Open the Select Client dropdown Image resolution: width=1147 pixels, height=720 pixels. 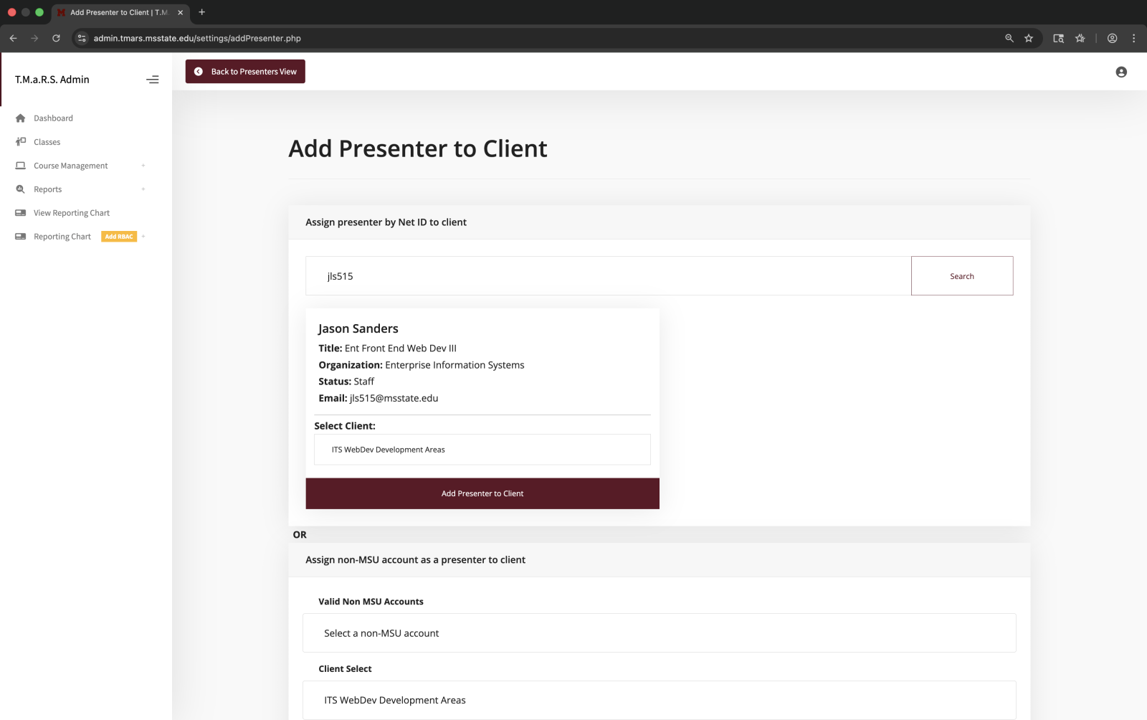click(x=482, y=450)
